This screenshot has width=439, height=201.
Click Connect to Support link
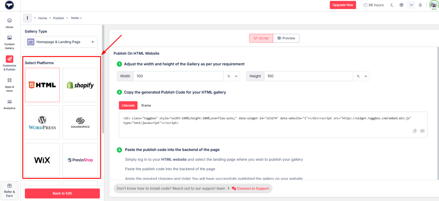tap(250, 189)
